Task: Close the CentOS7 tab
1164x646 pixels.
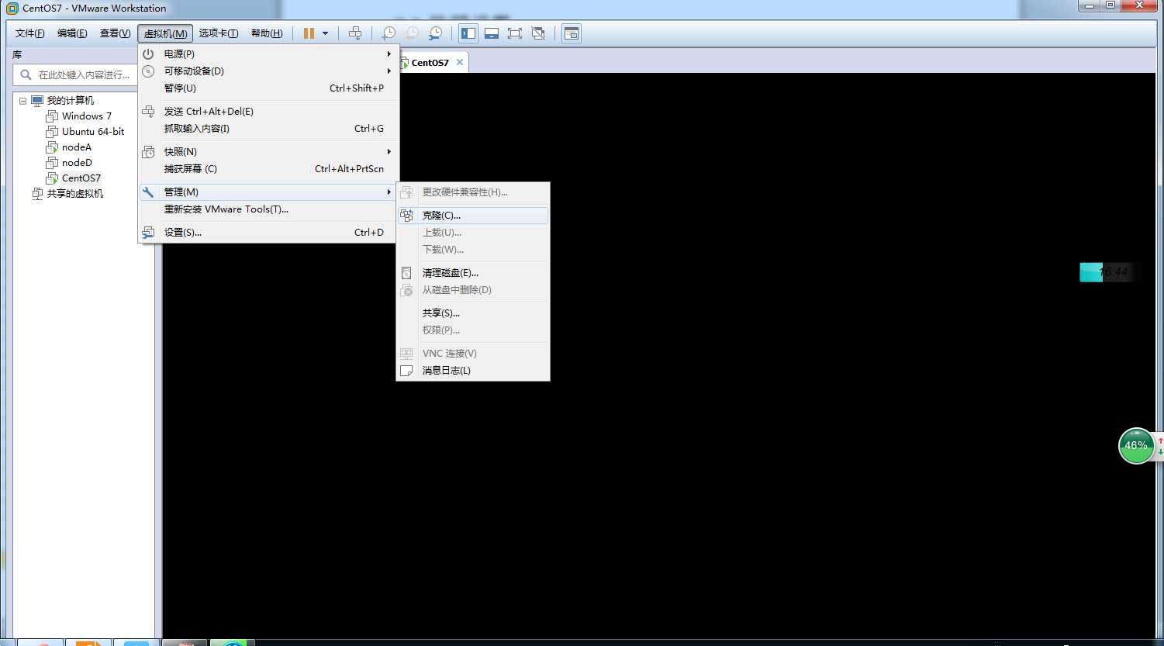Action: pyautogui.click(x=460, y=62)
